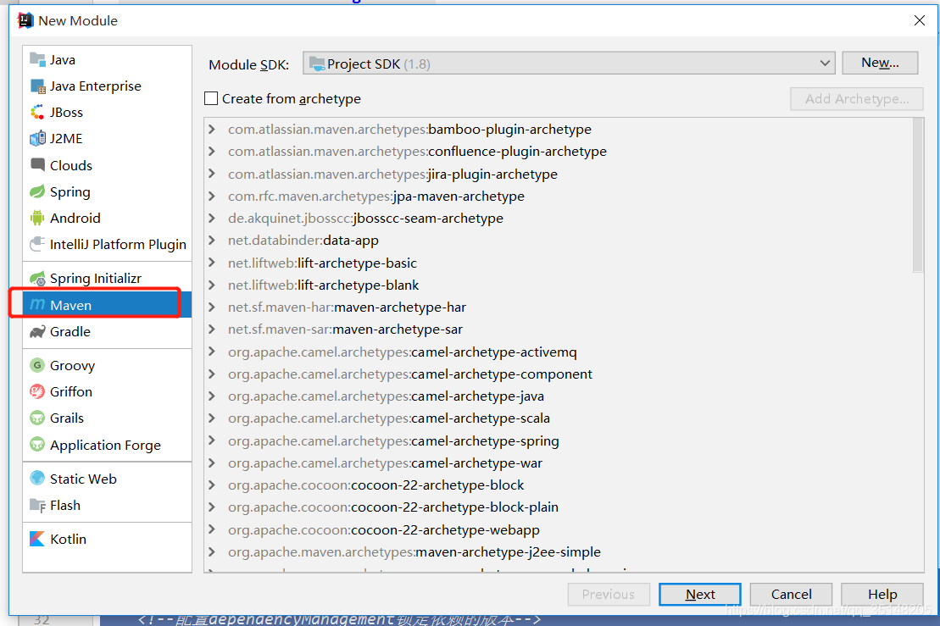Select the IntelliJ Platform Plugin icon

pyautogui.click(x=37, y=245)
